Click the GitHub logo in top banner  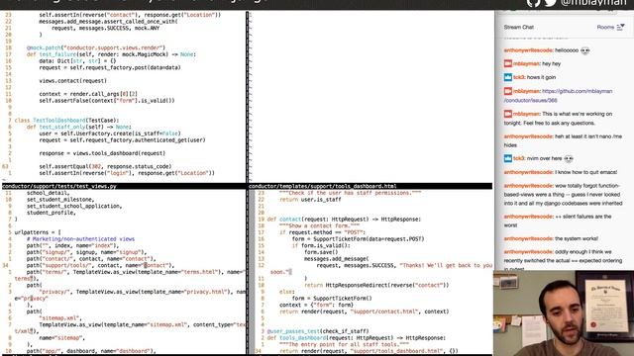[533, 3]
